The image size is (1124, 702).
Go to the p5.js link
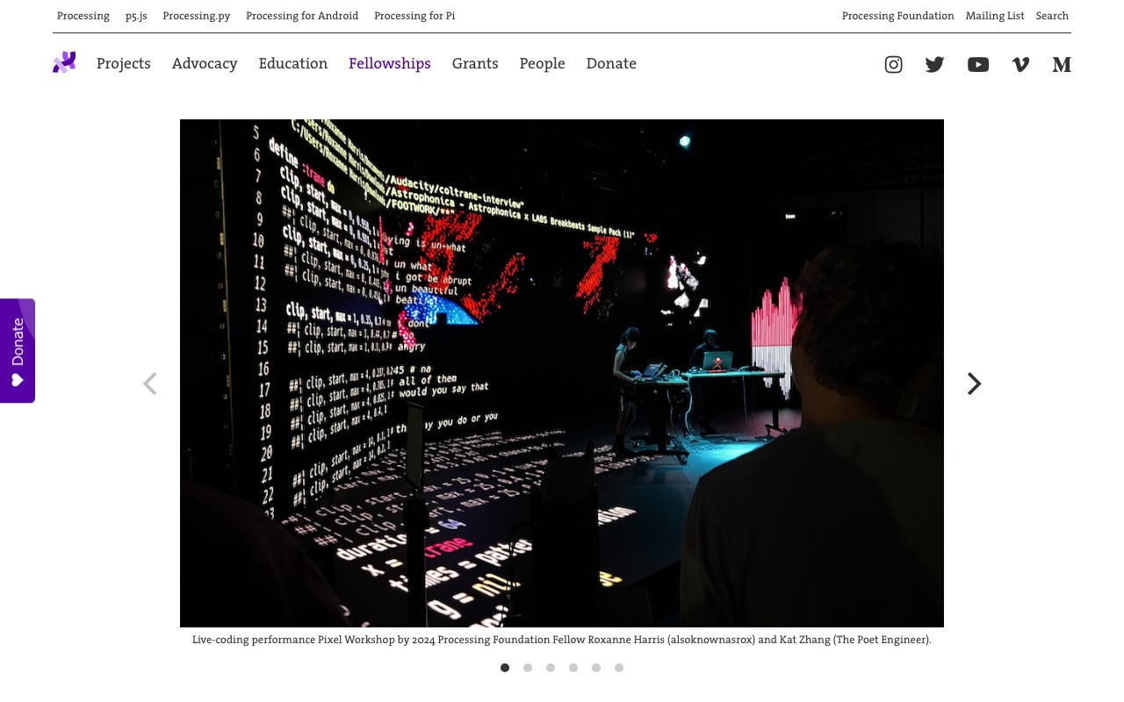click(136, 16)
